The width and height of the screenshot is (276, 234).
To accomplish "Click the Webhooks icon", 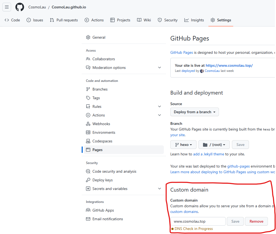I will (88, 124).
